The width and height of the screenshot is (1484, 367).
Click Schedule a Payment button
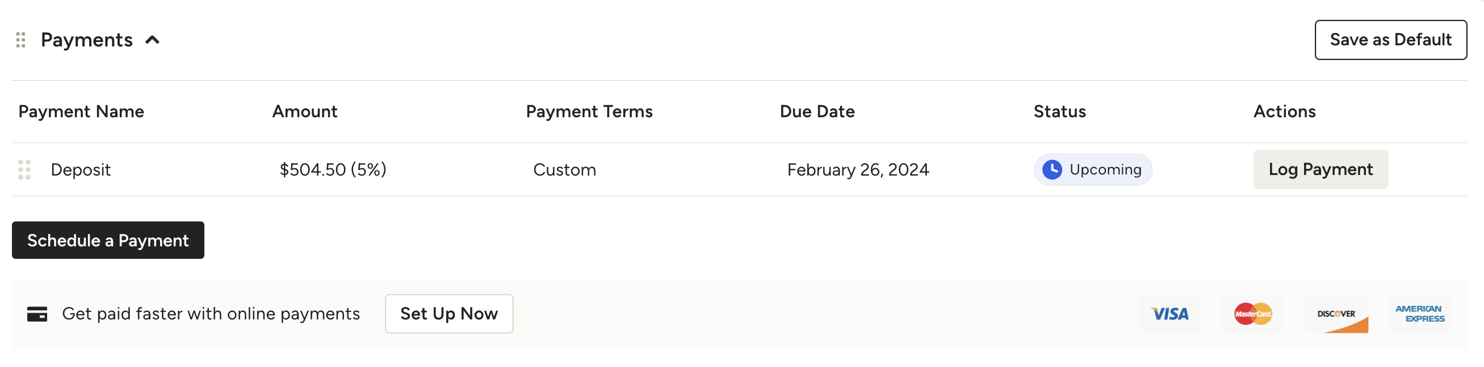[108, 241]
